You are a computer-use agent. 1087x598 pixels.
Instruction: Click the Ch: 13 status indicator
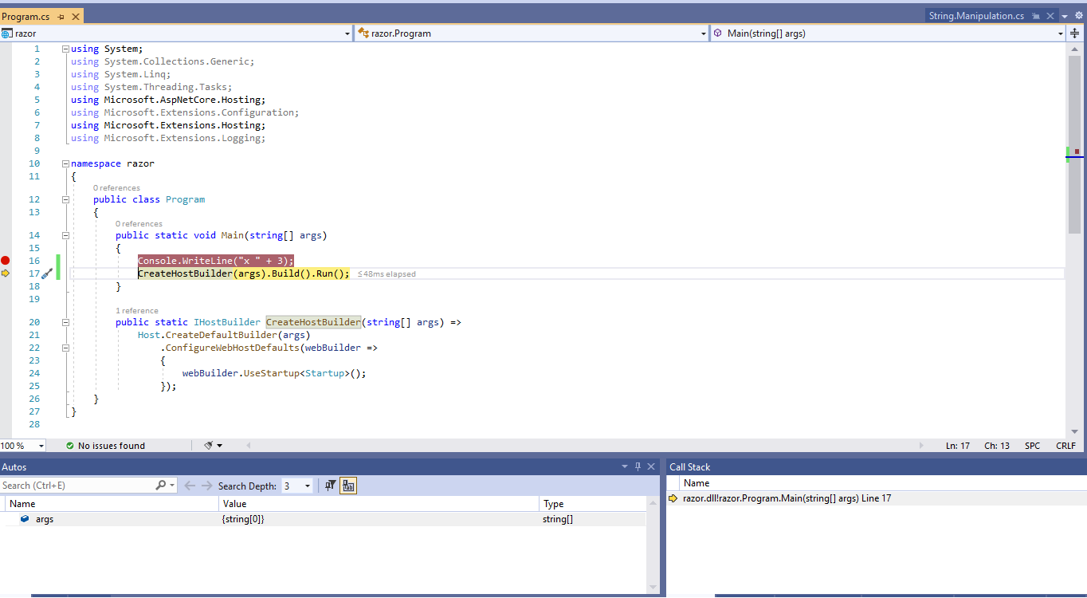(x=996, y=446)
